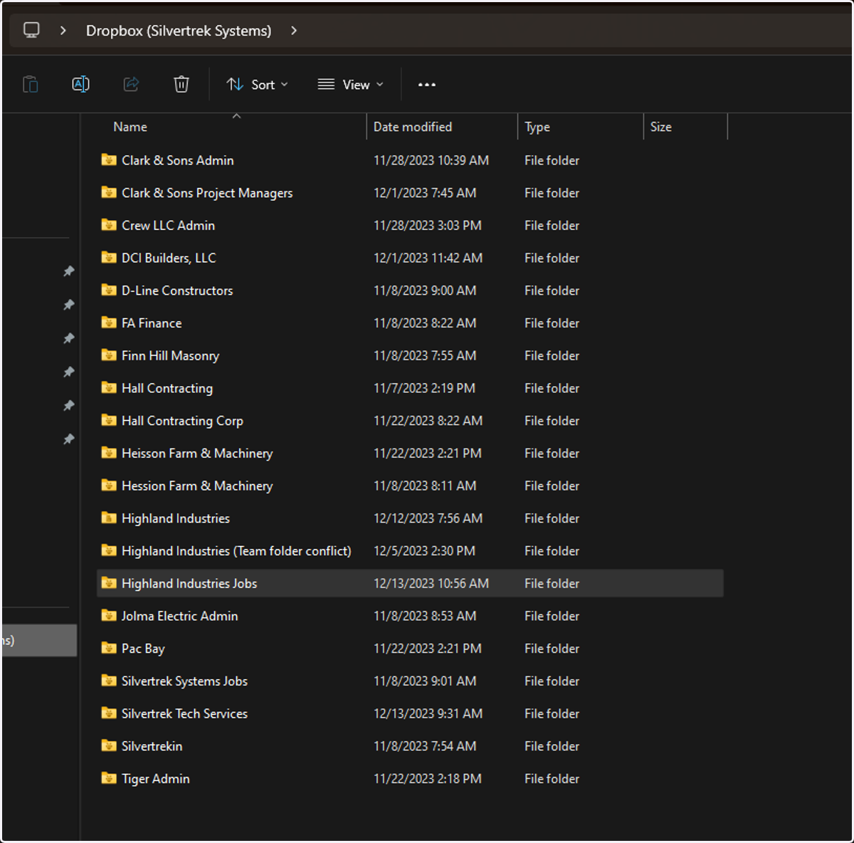Viewport: 854px width, 843px height.
Task: Select the Highland Industries Jobs folder name
Action: point(189,583)
